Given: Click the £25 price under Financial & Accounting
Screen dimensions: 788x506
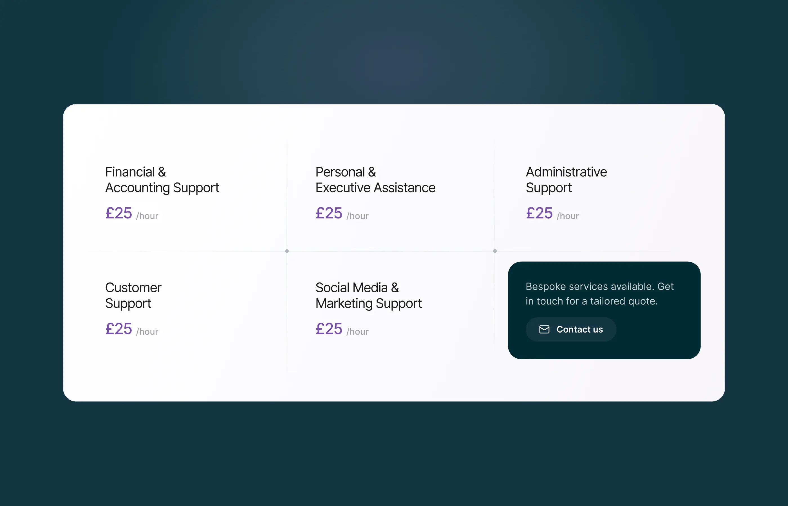Looking at the screenshot, I should click(x=118, y=213).
